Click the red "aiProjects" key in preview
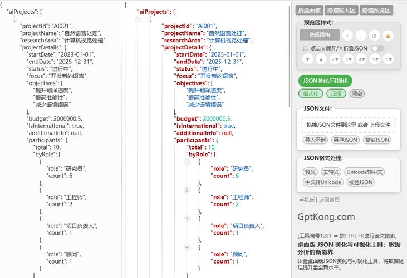The image size is (407, 278). coord(154,12)
